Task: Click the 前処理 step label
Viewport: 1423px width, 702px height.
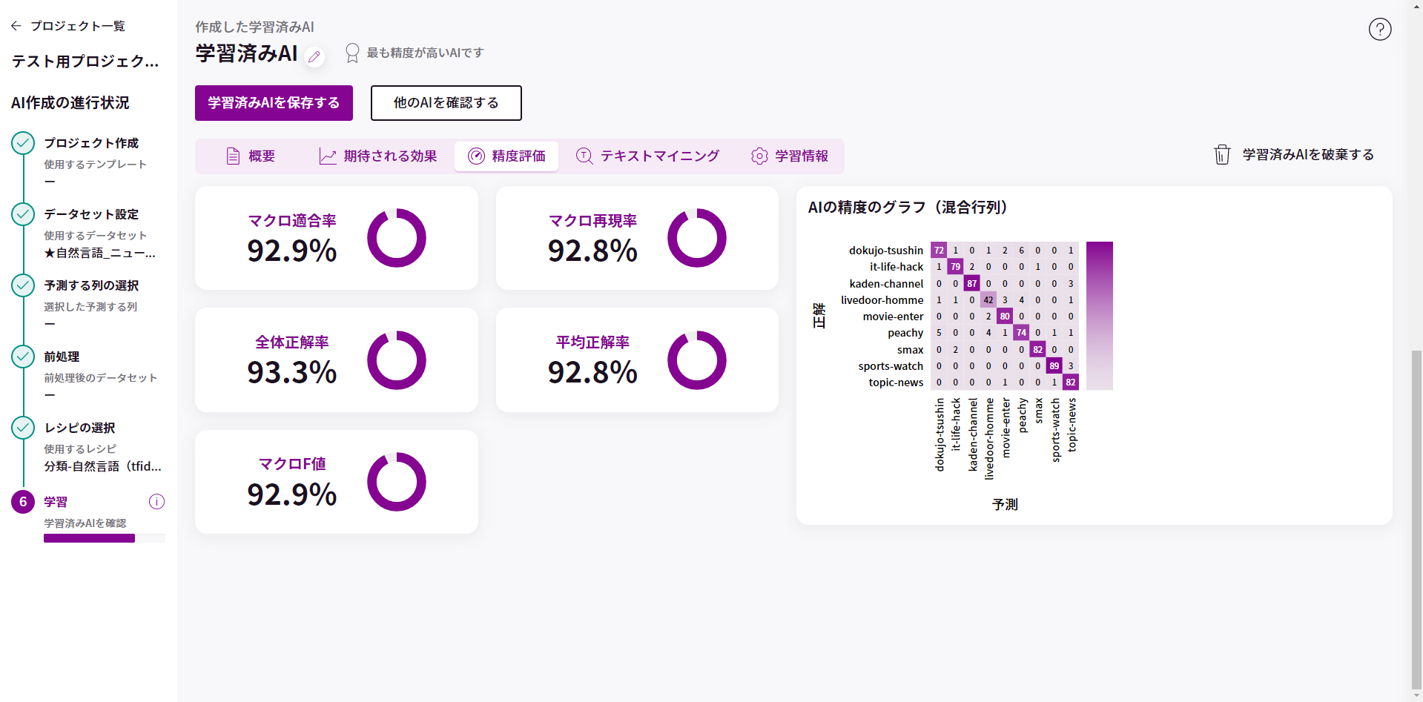Action: point(62,357)
